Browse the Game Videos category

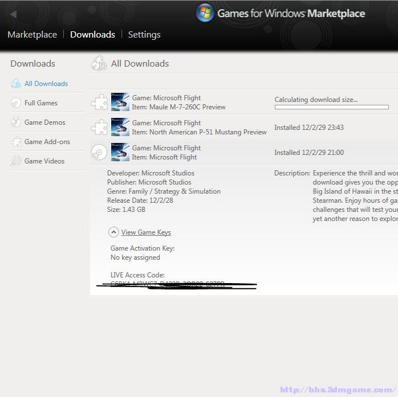[x=44, y=161]
